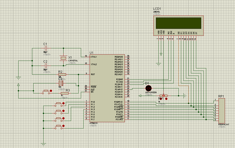
Task: Click the push button wired to P1.2
Action: [59, 119]
